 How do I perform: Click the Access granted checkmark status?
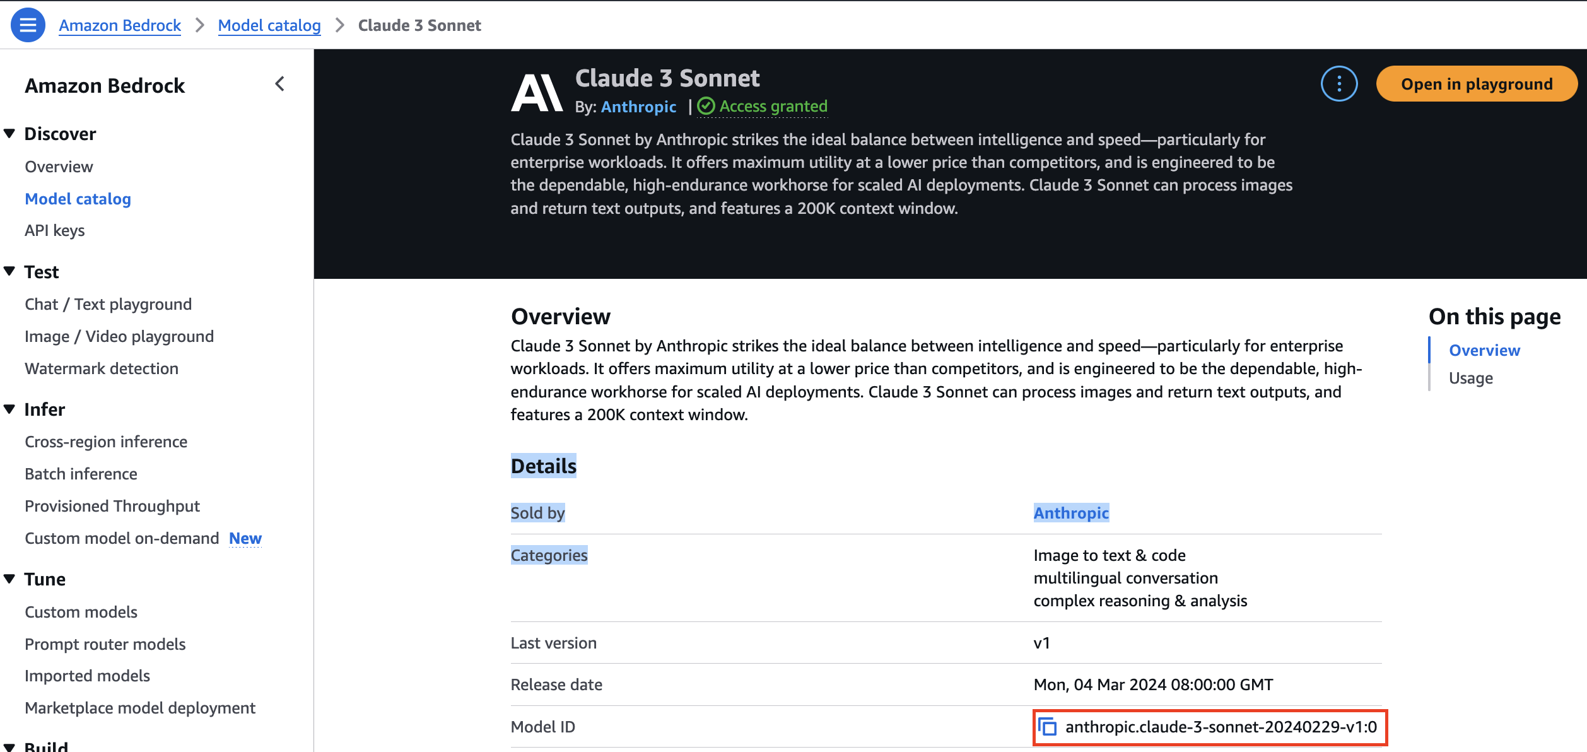[x=763, y=107]
